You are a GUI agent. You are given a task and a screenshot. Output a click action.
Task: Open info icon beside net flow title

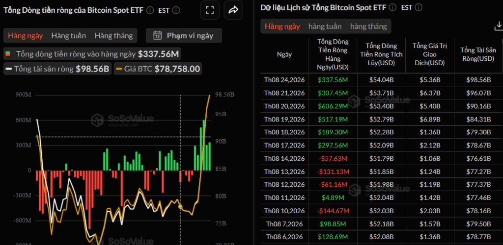tap(150, 10)
